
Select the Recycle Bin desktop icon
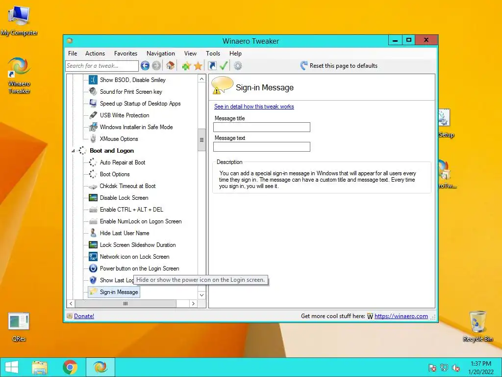(477, 326)
